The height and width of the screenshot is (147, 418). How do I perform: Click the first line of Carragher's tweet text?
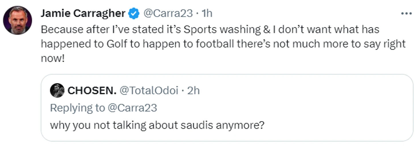[x=210, y=29]
